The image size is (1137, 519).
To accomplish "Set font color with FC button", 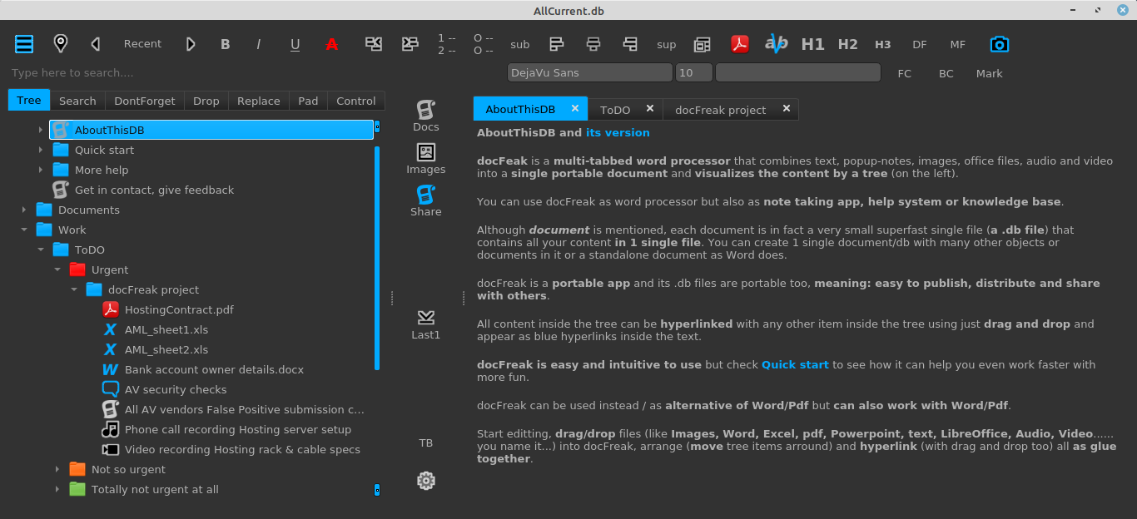I will [x=905, y=73].
